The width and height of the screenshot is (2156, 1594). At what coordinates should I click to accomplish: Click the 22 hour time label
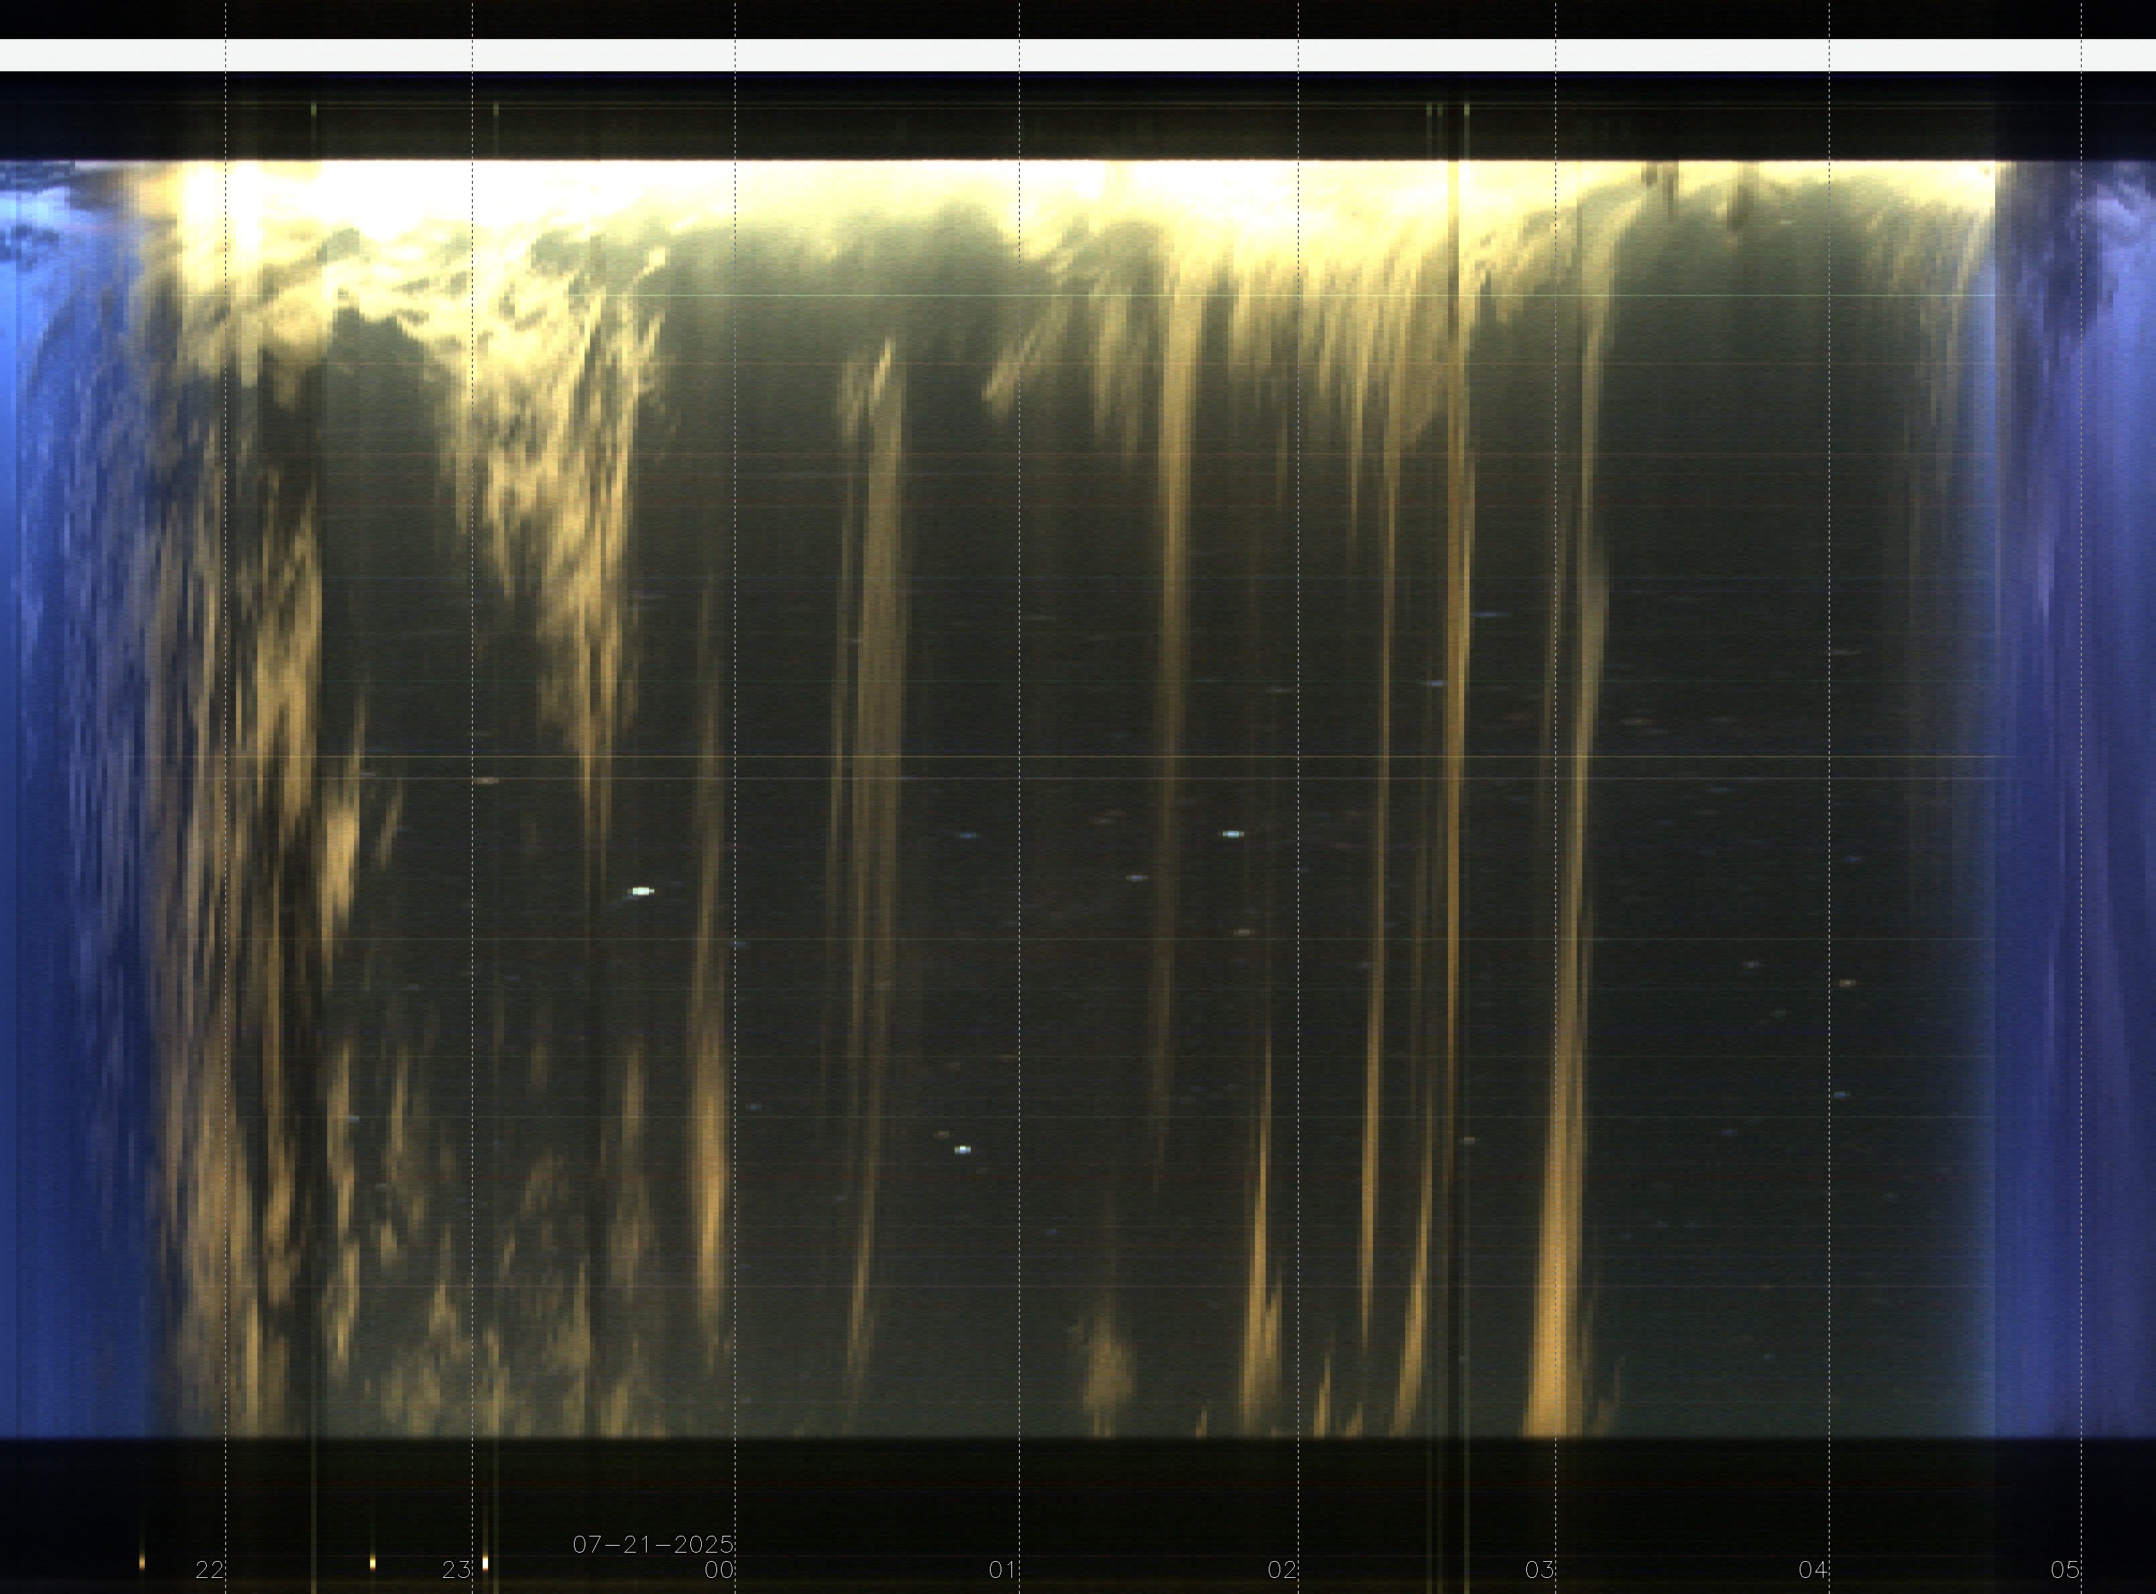coord(209,1570)
